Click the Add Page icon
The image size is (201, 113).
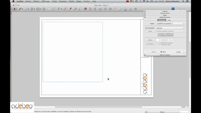(x=178, y=9)
